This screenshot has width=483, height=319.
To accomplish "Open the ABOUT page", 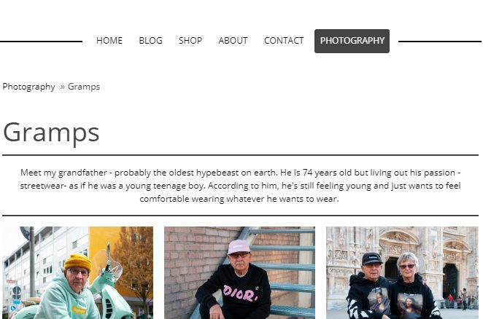I will pos(233,41).
